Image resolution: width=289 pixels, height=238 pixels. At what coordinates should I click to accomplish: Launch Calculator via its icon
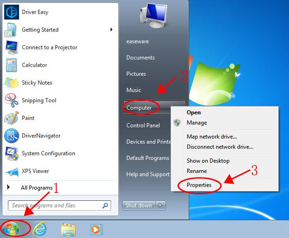[x=11, y=65]
